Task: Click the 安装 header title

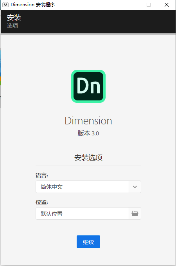Action: click(14, 18)
